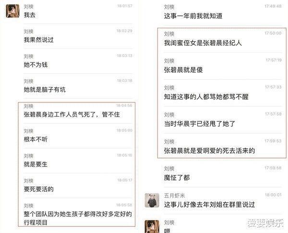Select message 我闺蜜侄女是张碧晨经纪人
Image resolution: width=288 pixels, height=233 pixels.
point(203,43)
